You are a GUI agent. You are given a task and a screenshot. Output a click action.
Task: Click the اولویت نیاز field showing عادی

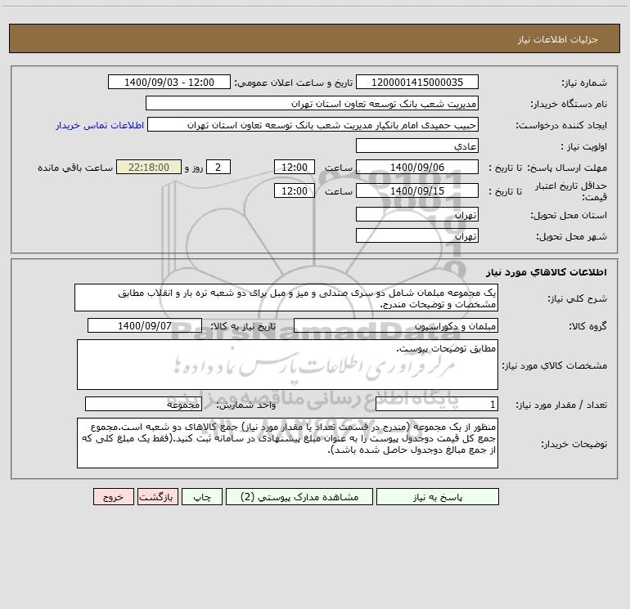coord(417,146)
